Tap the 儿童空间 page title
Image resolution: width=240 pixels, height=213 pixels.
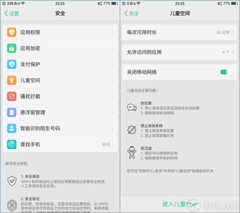[180, 13]
